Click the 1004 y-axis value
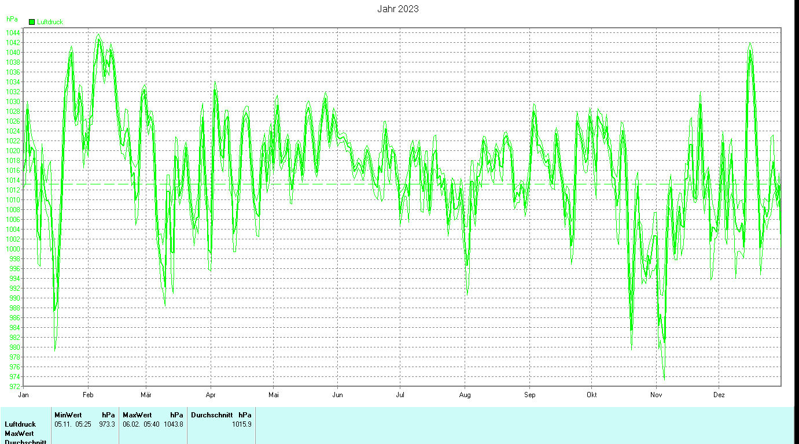The height and width of the screenshot is (444, 799). point(14,229)
